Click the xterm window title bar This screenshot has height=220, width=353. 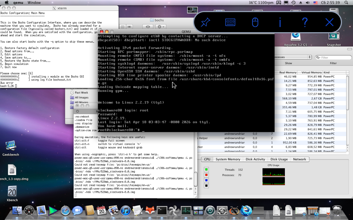pyautogui.click(x=59, y=8)
